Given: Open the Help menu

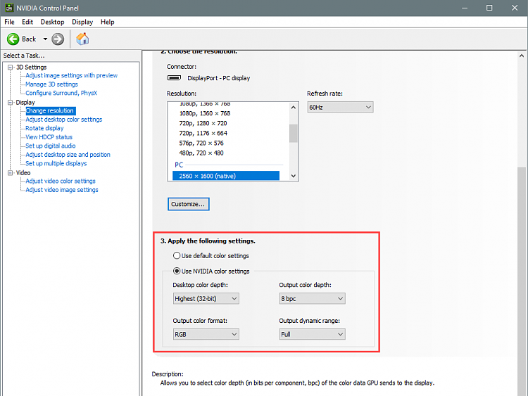Looking at the screenshot, I should click(x=108, y=22).
